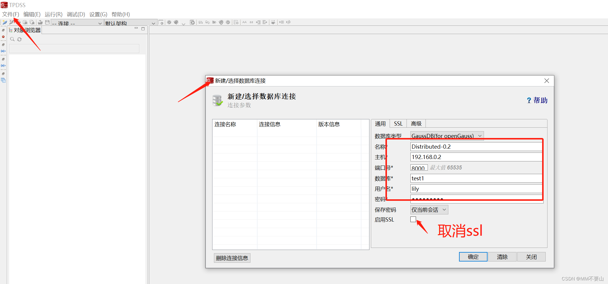The width and height of the screenshot is (608, 284).
Task: Open the 默认架构 schema selector
Action: coord(153,23)
